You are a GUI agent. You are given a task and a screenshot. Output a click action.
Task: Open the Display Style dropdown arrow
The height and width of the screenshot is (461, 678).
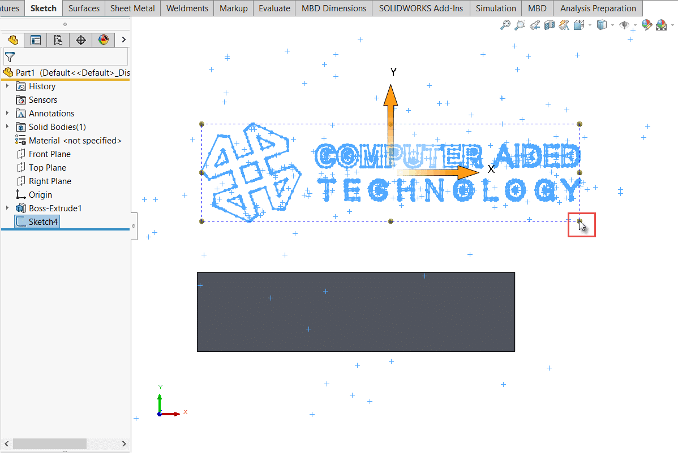(612, 25)
